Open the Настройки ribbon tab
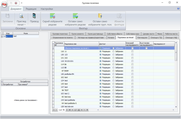Viewport: 181px width, 119px height. (x=47, y=9)
